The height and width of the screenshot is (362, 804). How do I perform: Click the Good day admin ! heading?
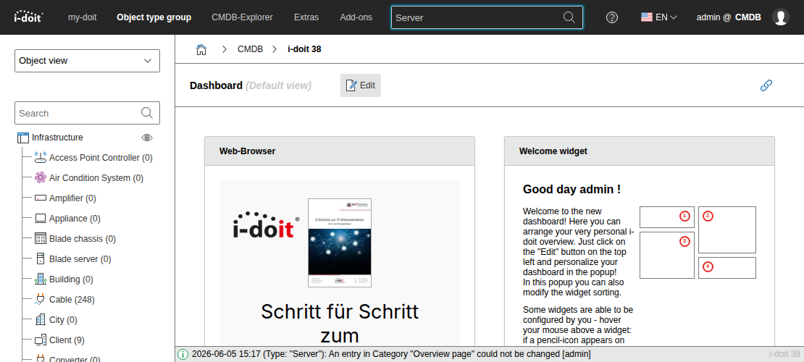pyautogui.click(x=571, y=189)
